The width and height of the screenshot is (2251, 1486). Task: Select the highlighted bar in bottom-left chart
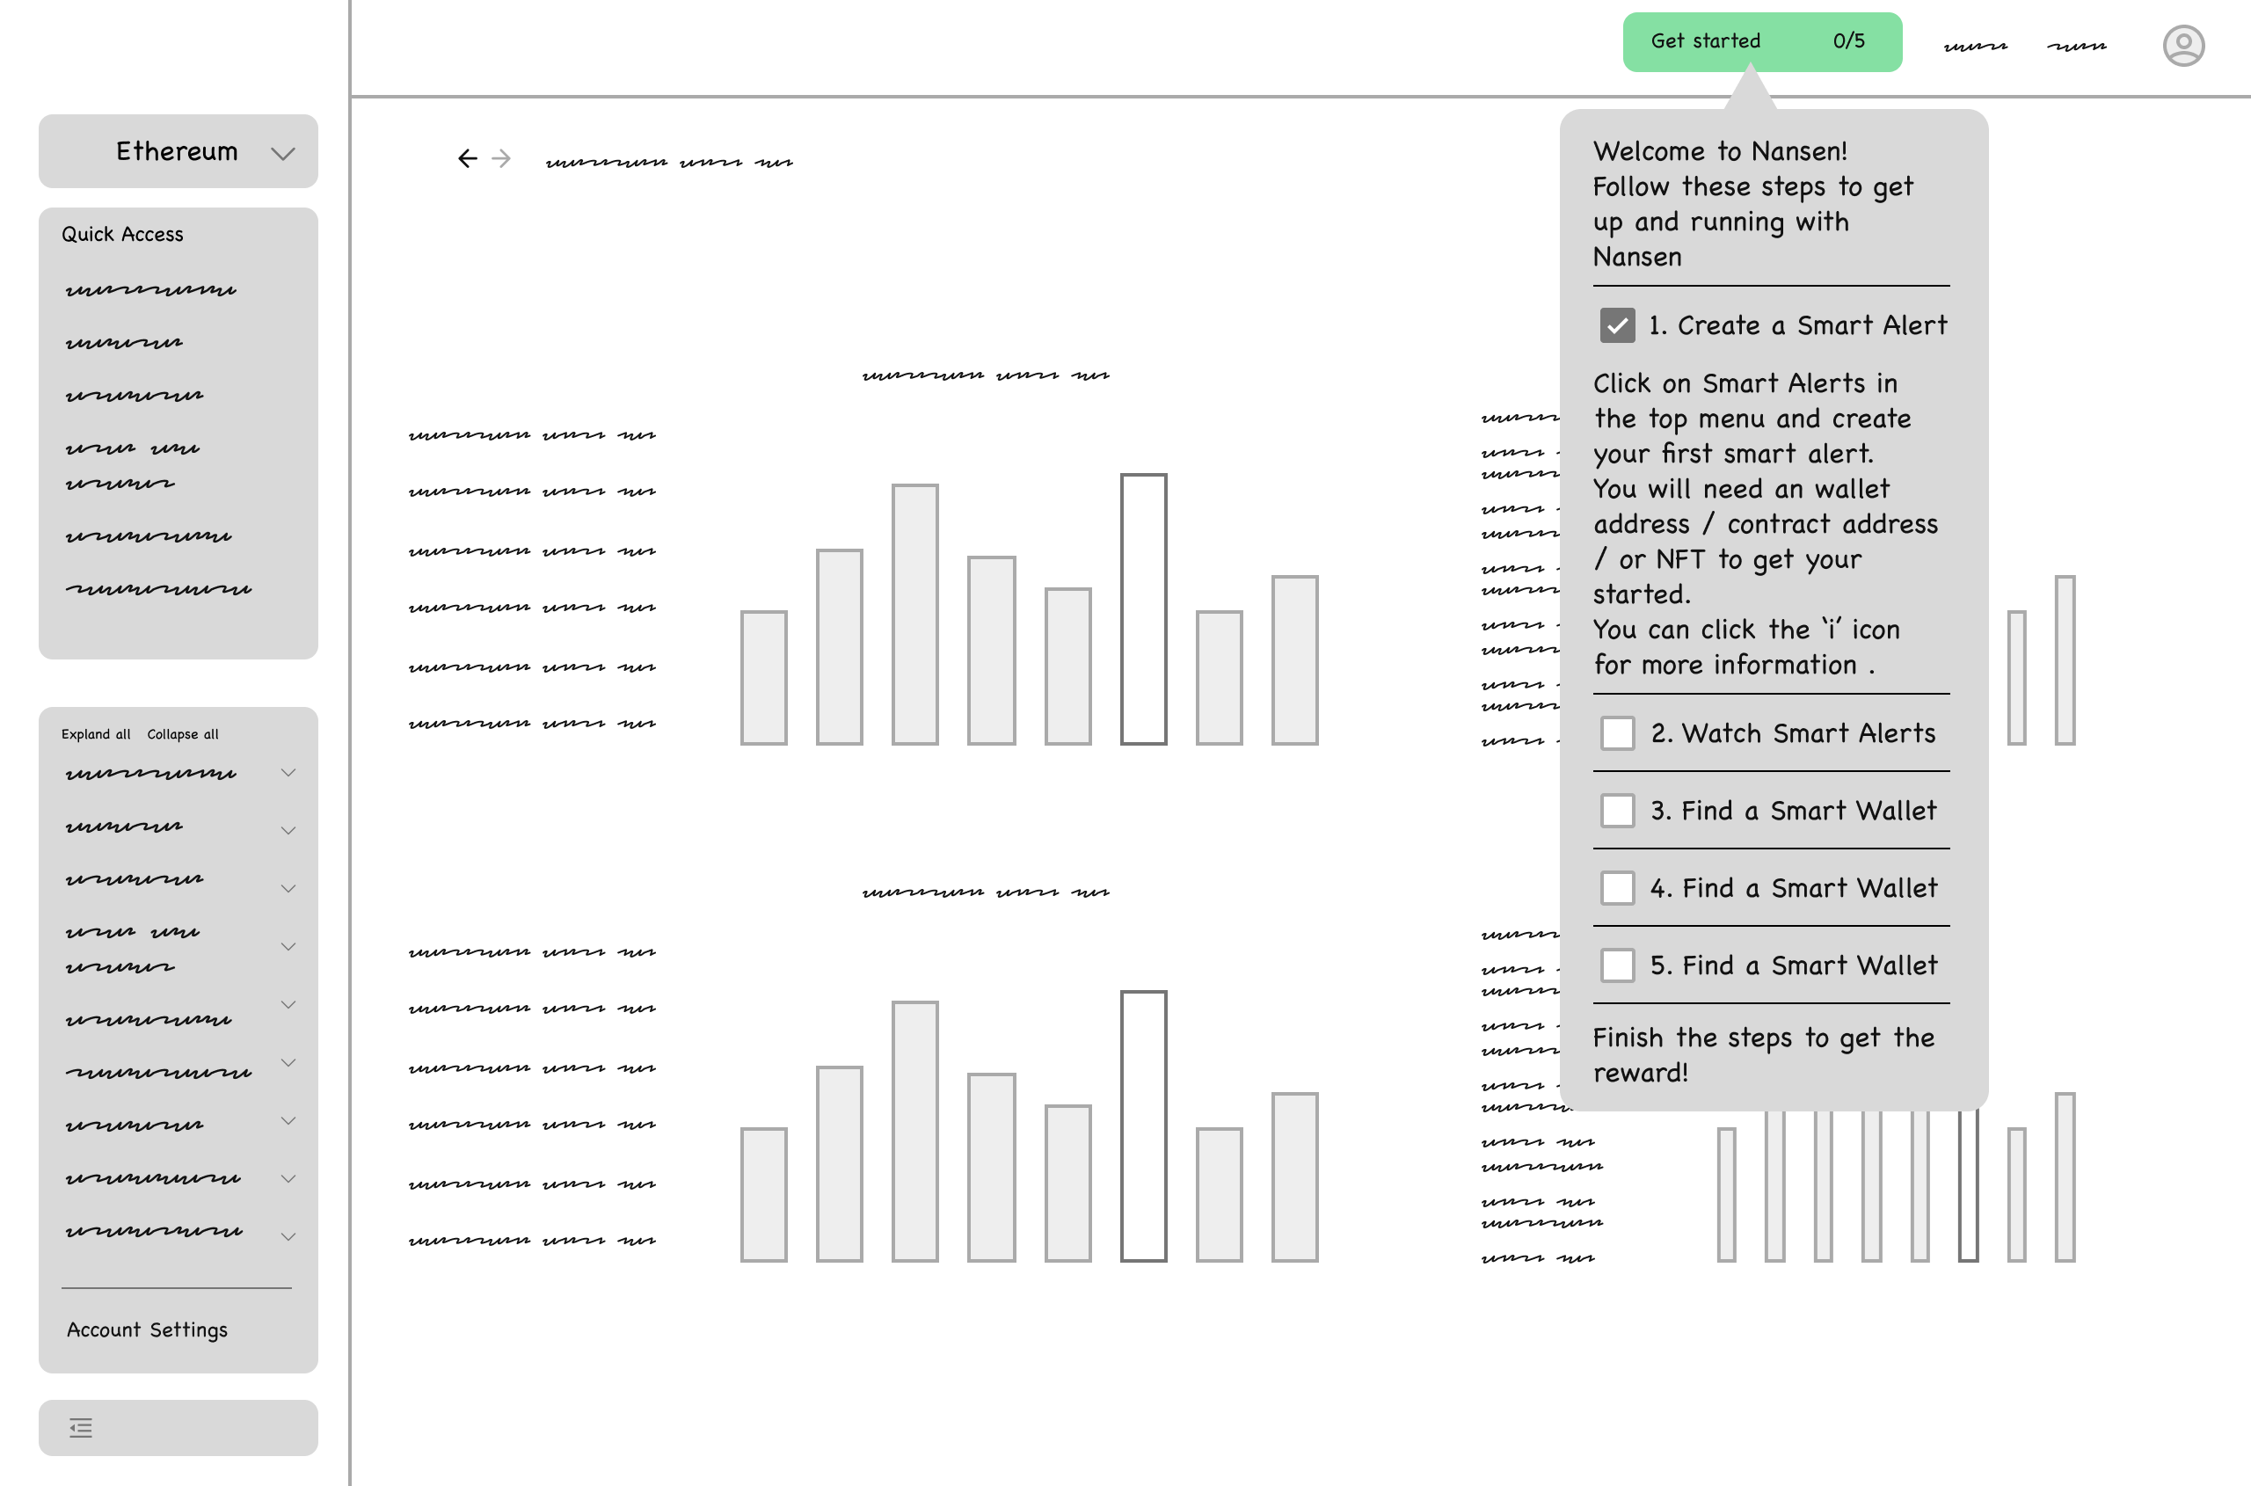(x=1143, y=1125)
